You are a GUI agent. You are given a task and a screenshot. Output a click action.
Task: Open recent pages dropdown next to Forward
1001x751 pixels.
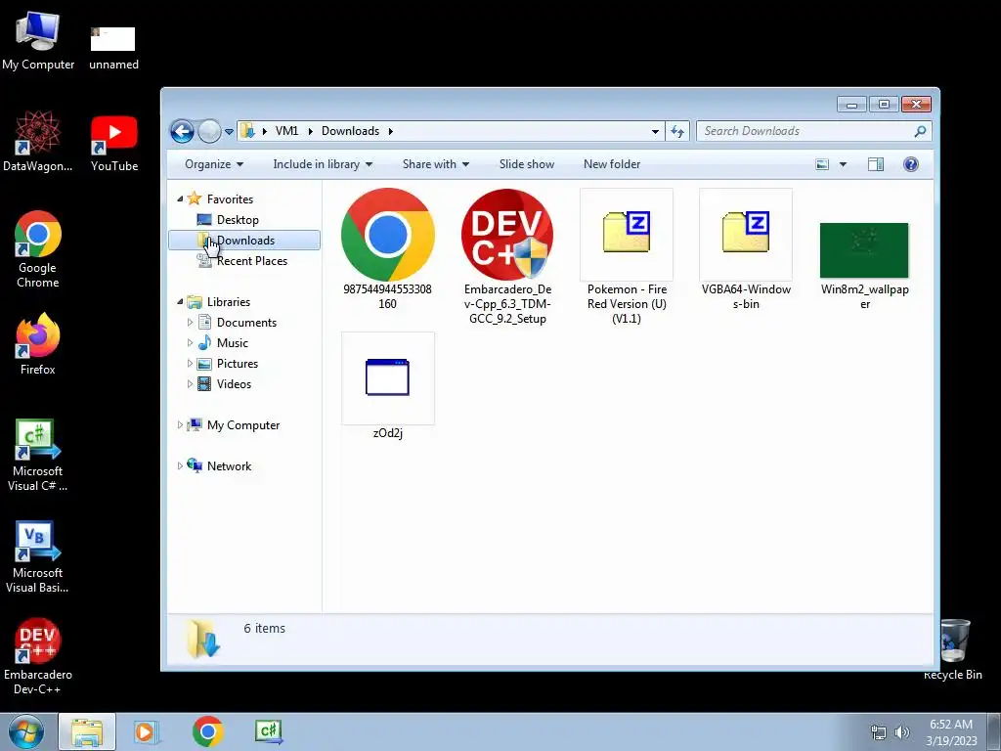tap(229, 132)
